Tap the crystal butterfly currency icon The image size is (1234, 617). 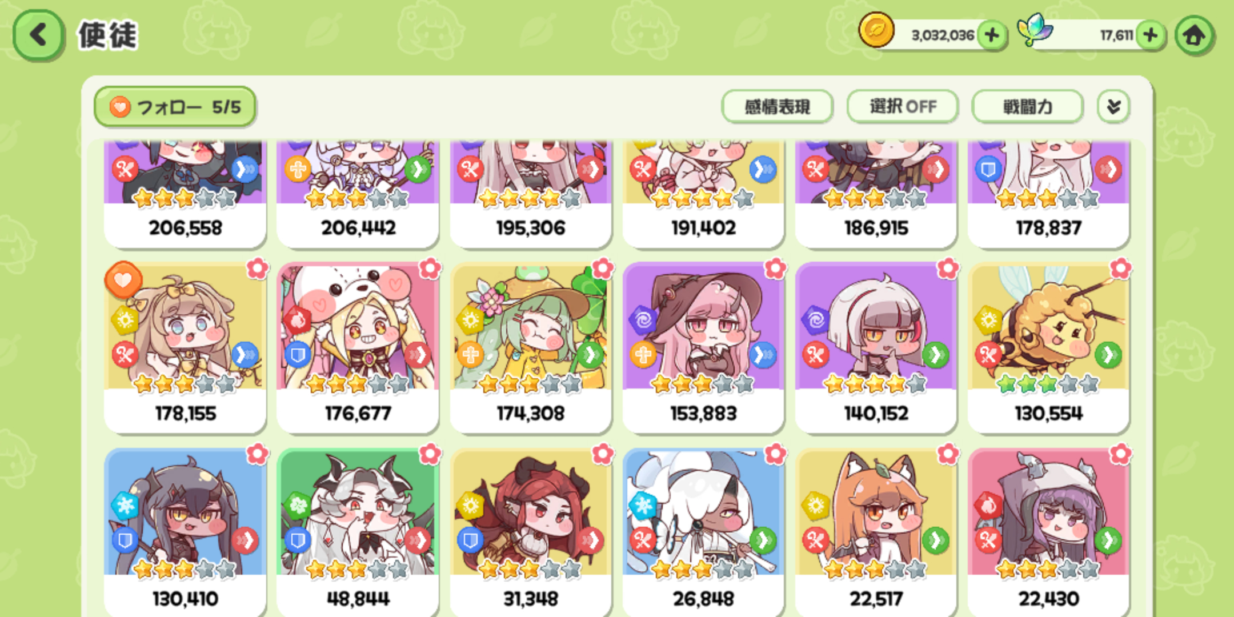1035,30
